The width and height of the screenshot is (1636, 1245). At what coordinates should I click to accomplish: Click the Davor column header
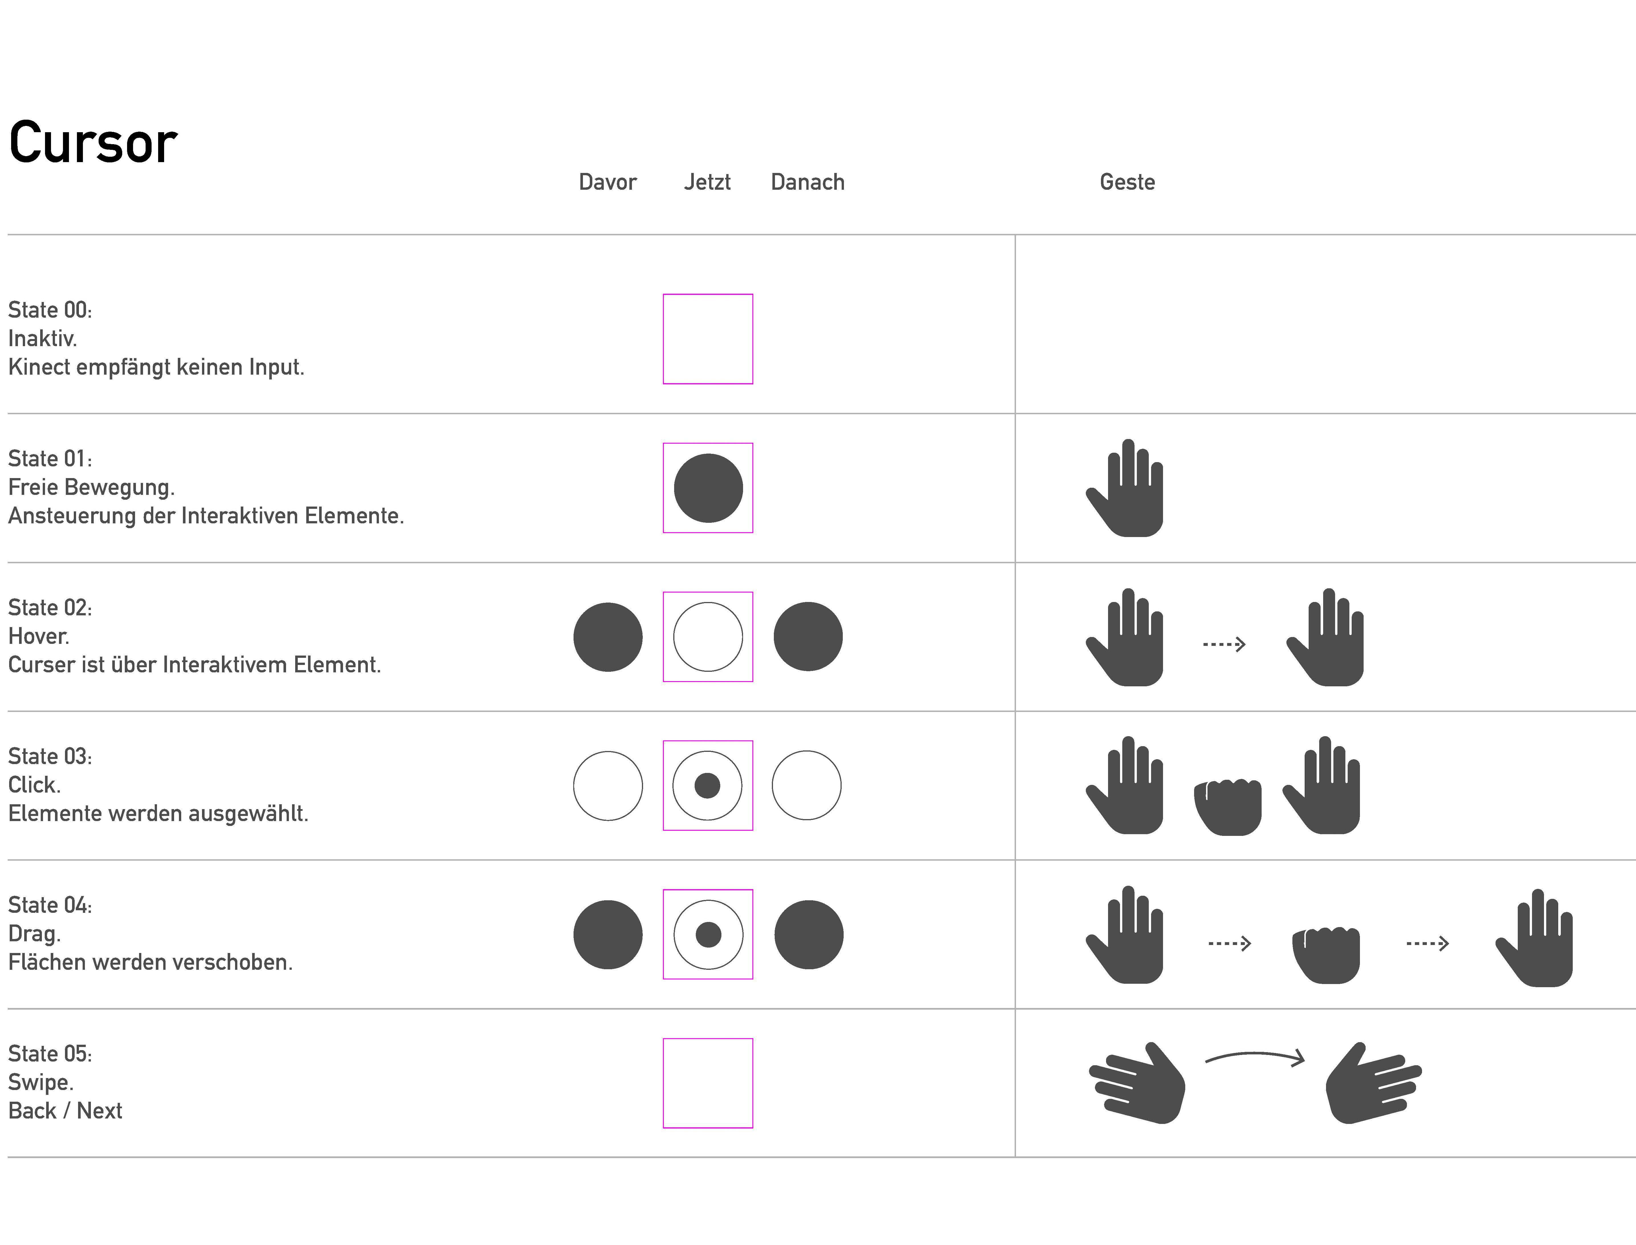tap(607, 181)
